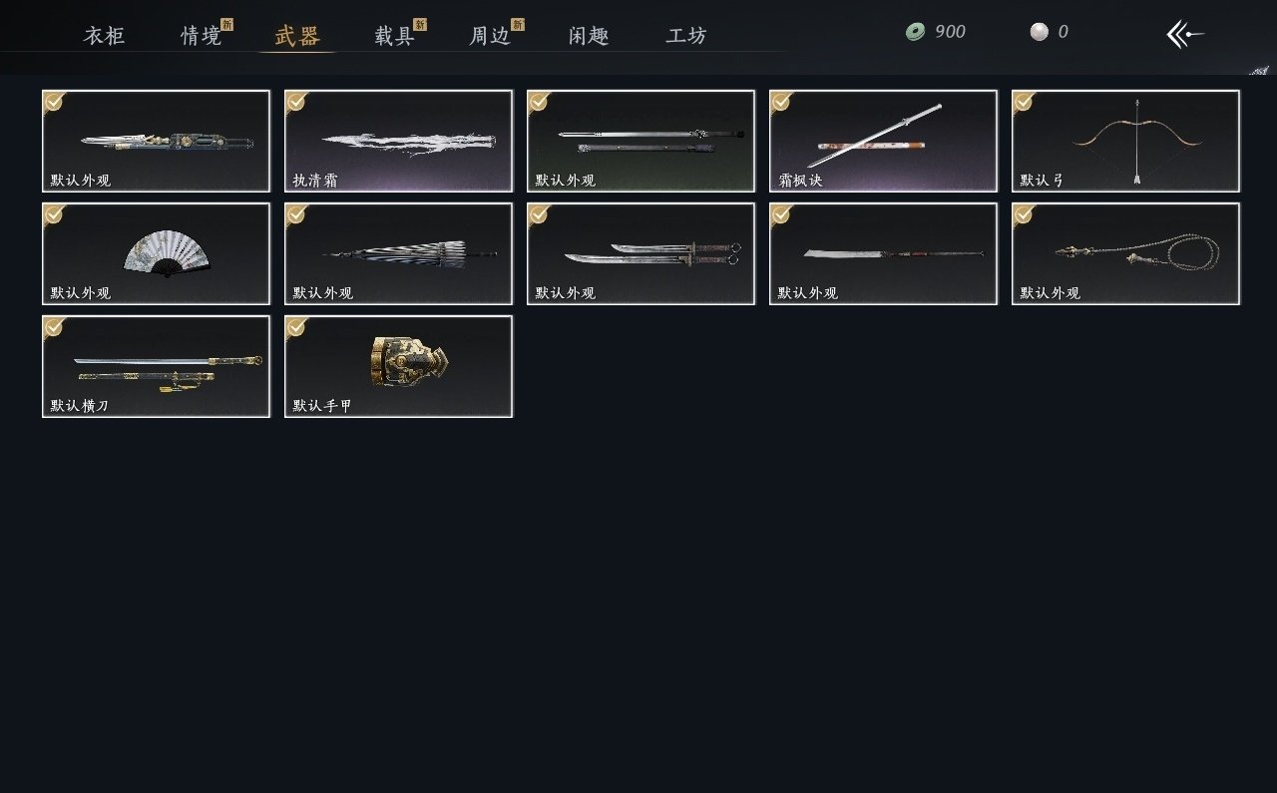The width and height of the screenshot is (1277, 793).
Task: Pick the 霜枫诀 sword appearance
Action: (884, 142)
